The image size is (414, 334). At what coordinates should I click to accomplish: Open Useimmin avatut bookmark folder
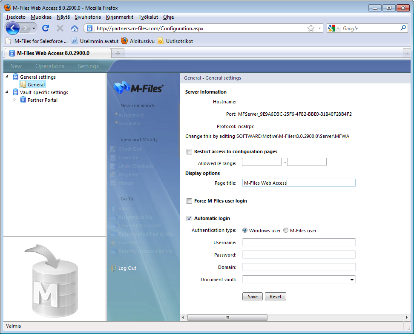pos(95,41)
